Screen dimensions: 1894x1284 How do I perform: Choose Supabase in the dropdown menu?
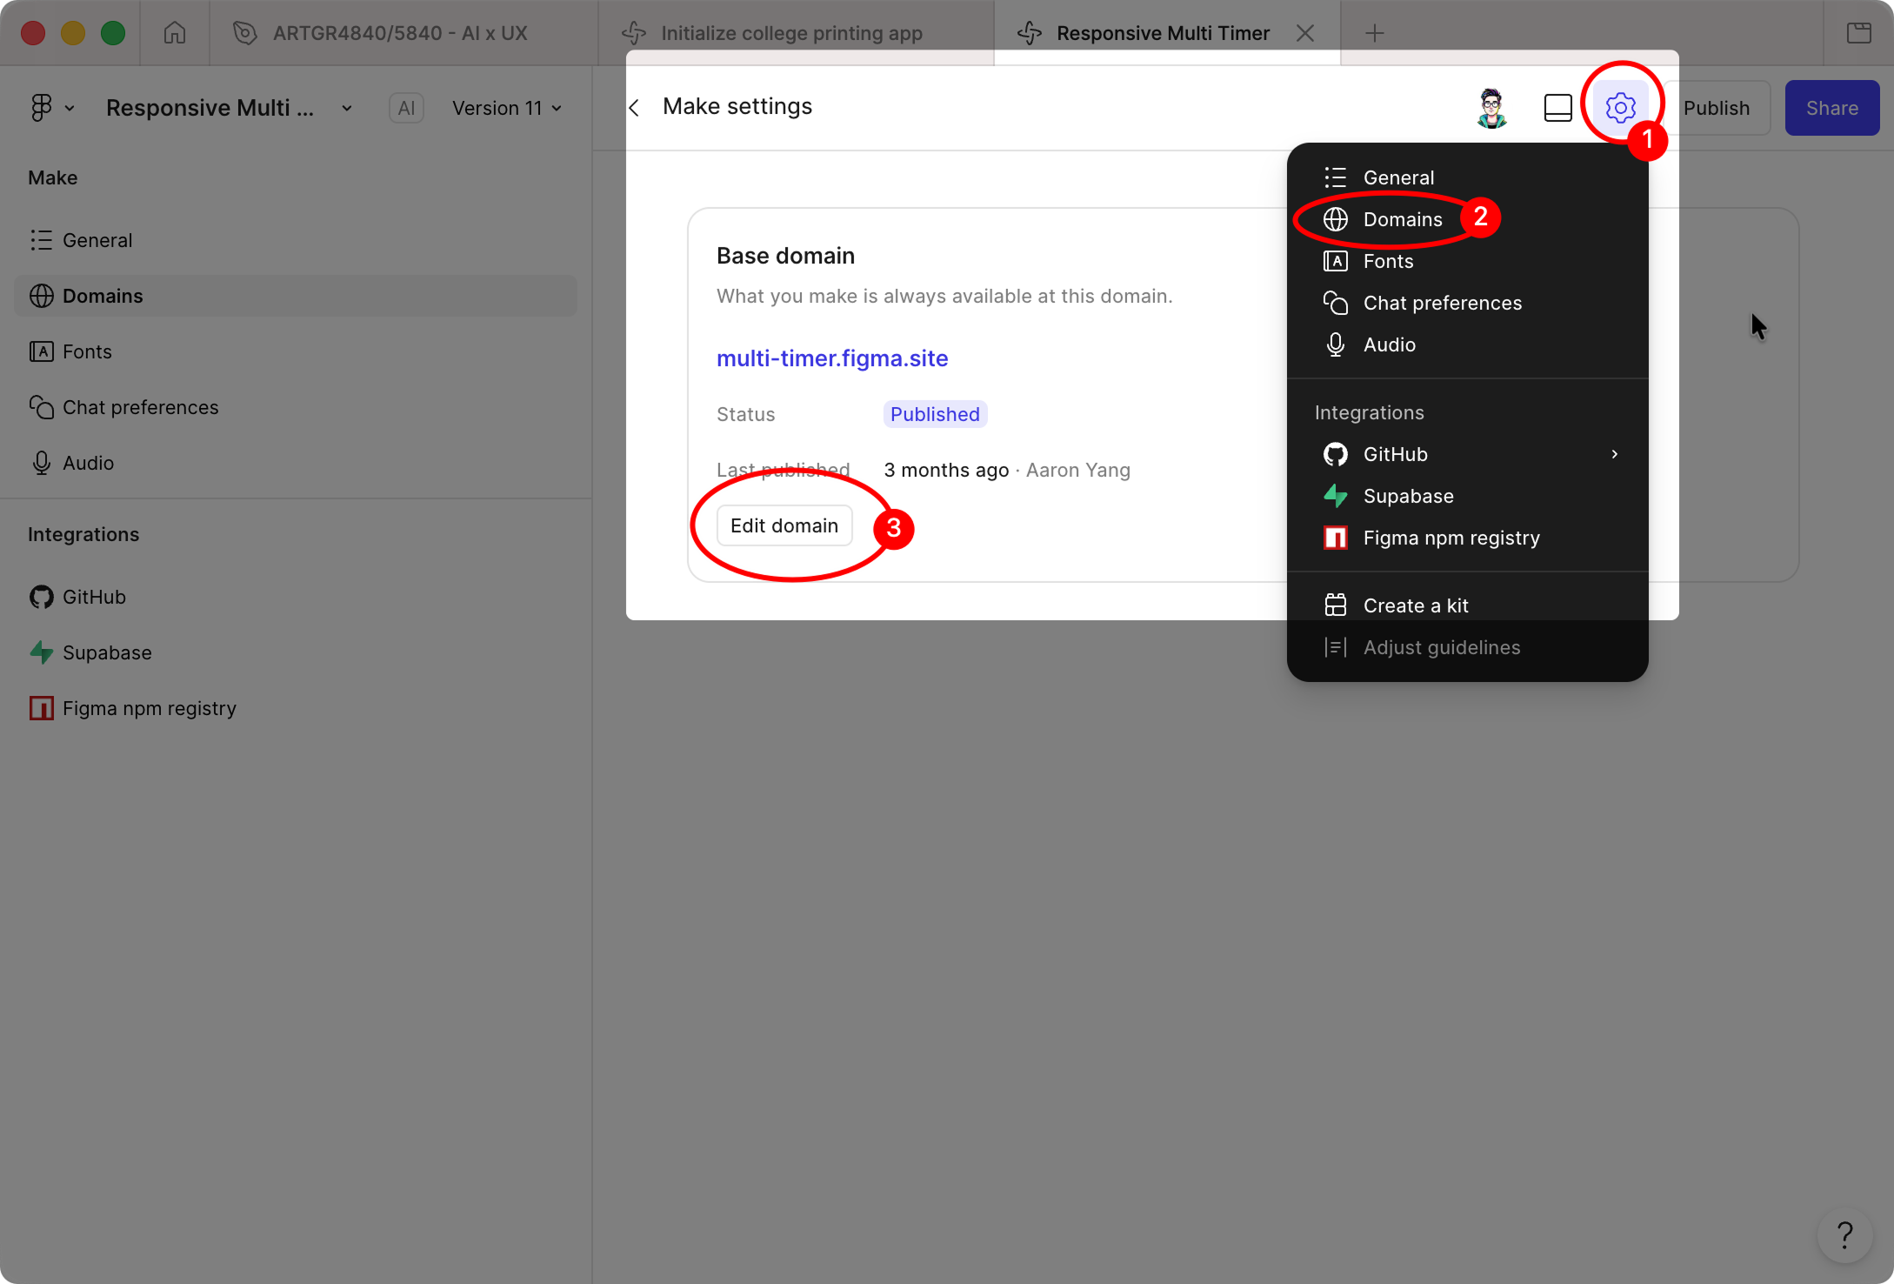coord(1468,496)
